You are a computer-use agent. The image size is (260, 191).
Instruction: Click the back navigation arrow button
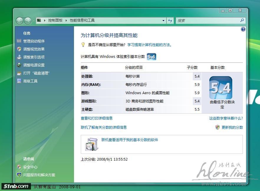20,21
